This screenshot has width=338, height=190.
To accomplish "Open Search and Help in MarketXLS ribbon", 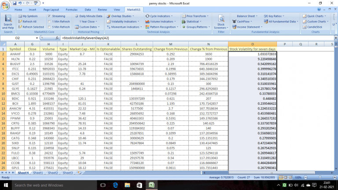I will coord(8,22).
